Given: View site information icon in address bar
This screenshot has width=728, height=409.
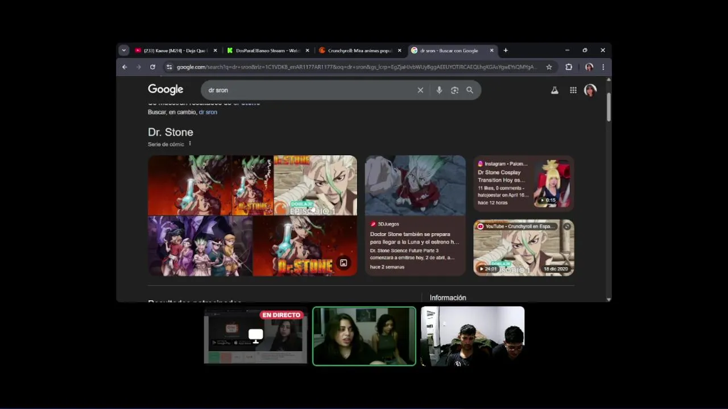Looking at the screenshot, I should coord(169,67).
